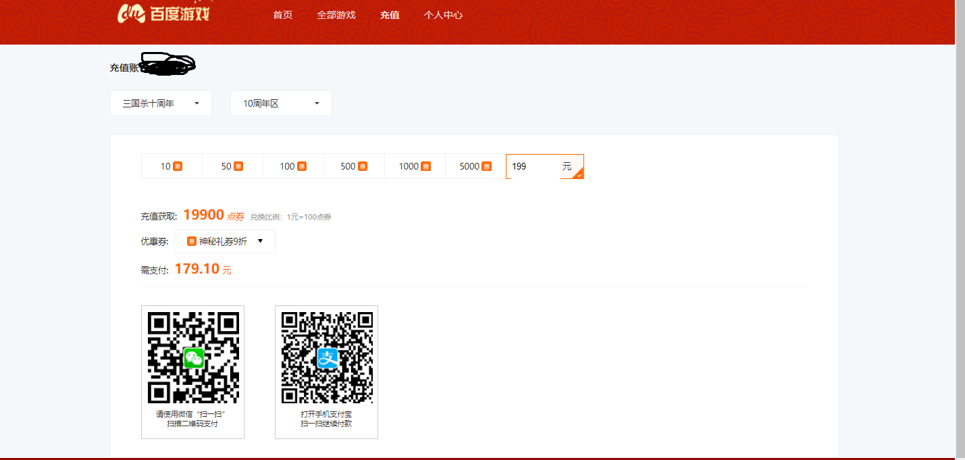Click the custom amount field showing 199
The width and height of the screenshot is (965, 460).
[x=544, y=166]
